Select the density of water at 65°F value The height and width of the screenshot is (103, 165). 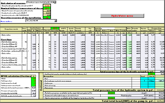[47, 6]
